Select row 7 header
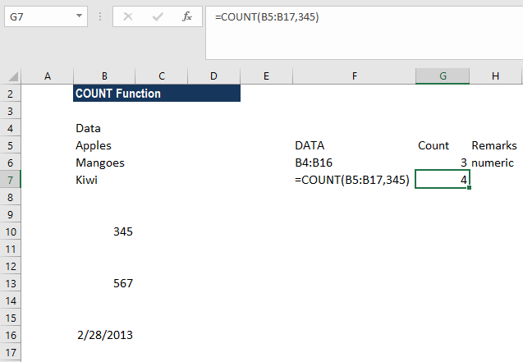Screen dimensions: 523x362 click(x=11, y=180)
